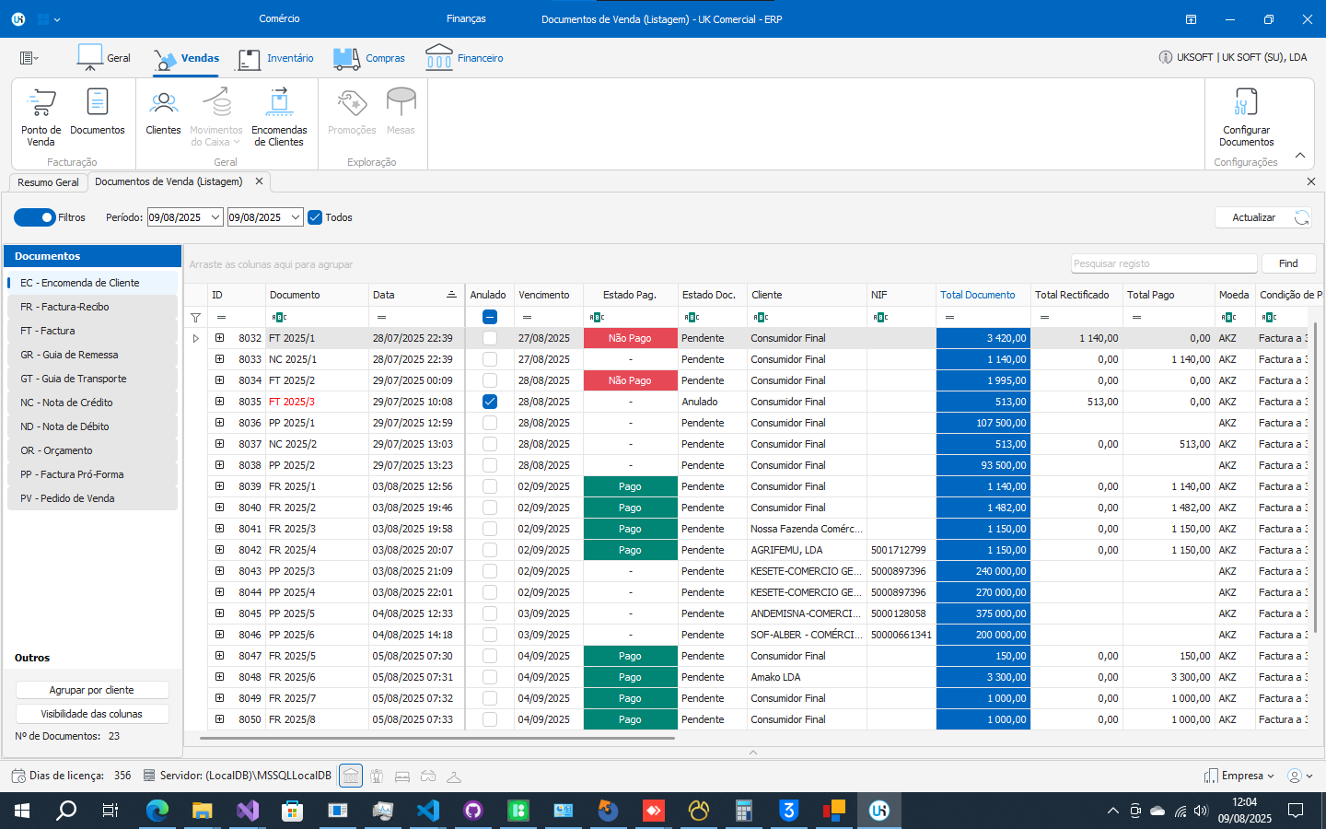Click the calculator icon in the Windows taskbar

point(743,811)
